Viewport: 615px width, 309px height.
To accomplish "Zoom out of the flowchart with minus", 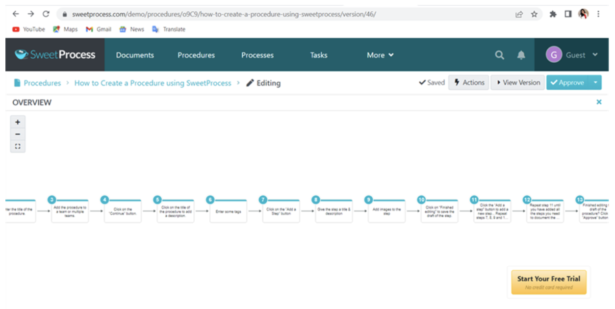I will pyautogui.click(x=18, y=134).
